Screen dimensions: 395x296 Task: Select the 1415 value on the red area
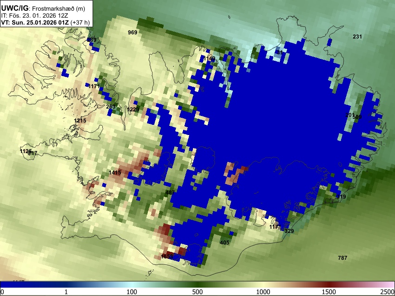pyautogui.click(x=115, y=173)
